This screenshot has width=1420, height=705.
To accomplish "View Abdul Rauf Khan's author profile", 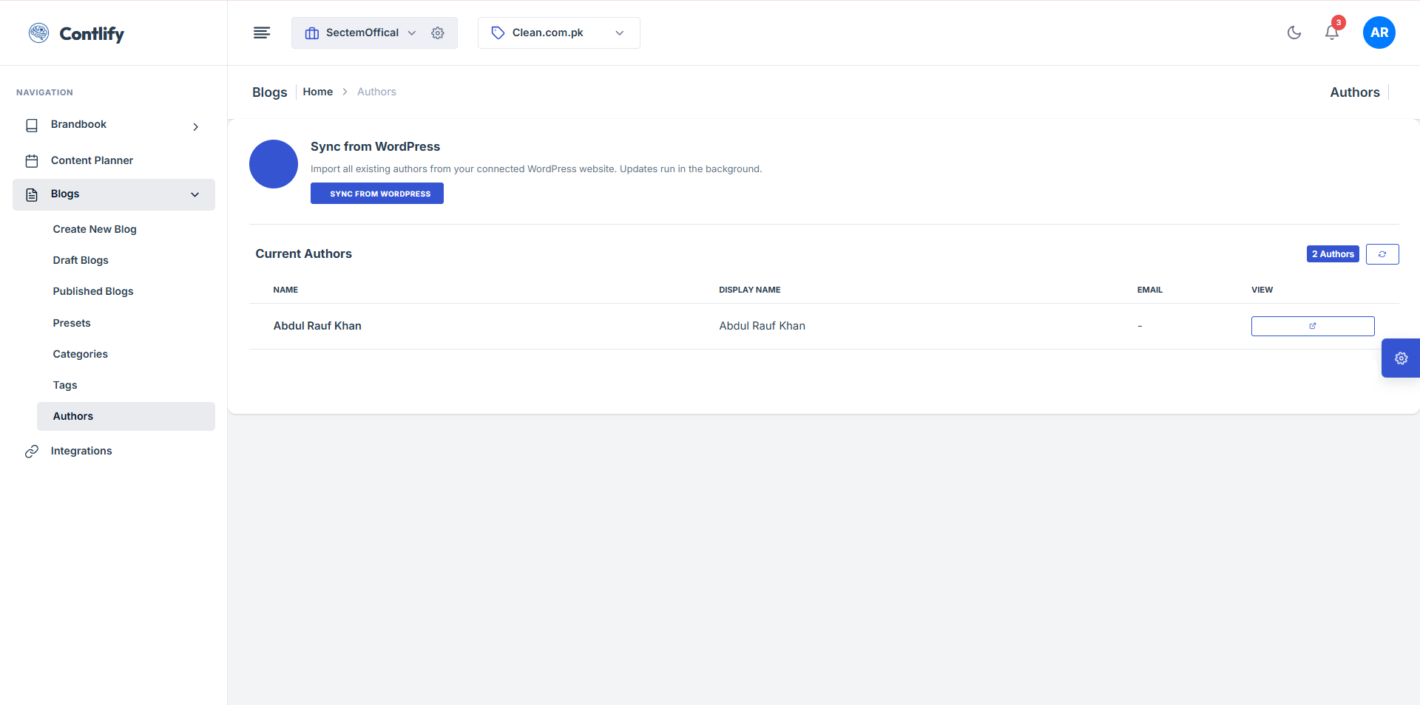I will click(1312, 326).
